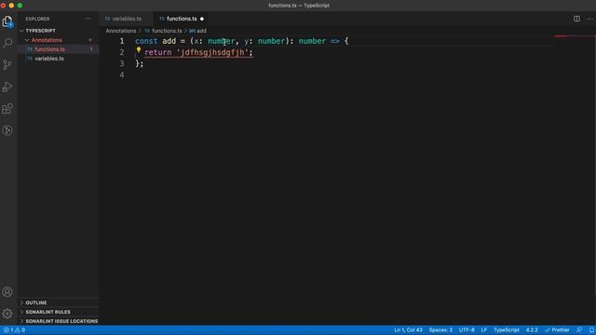This screenshot has height=335, width=596.
Task: Click the return keyword on line 2
Action: pyautogui.click(x=158, y=52)
